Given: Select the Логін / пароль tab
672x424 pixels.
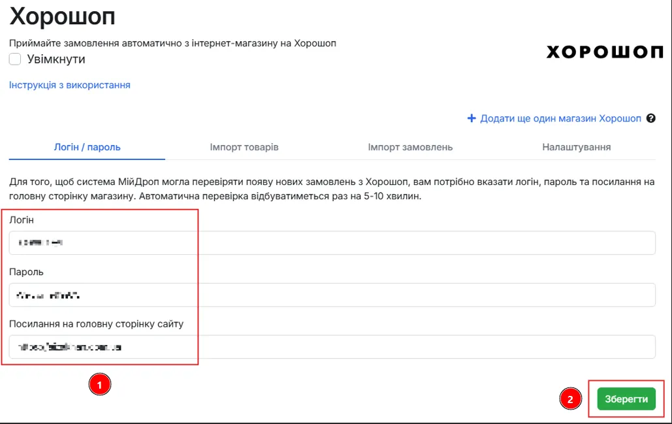Looking at the screenshot, I should pos(87,147).
